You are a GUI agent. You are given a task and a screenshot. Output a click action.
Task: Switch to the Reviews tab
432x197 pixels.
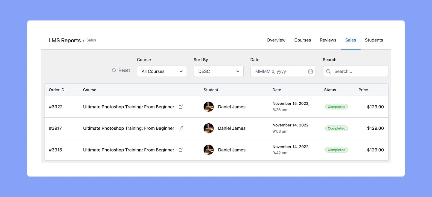pyautogui.click(x=328, y=40)
